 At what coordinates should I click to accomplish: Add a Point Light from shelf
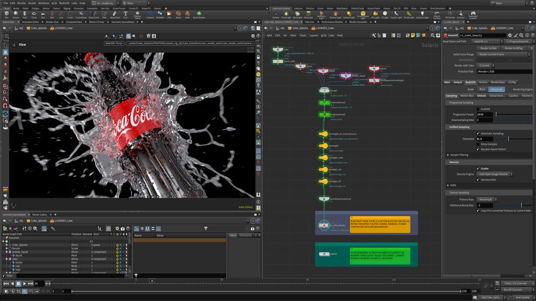[x=286, y=14]
